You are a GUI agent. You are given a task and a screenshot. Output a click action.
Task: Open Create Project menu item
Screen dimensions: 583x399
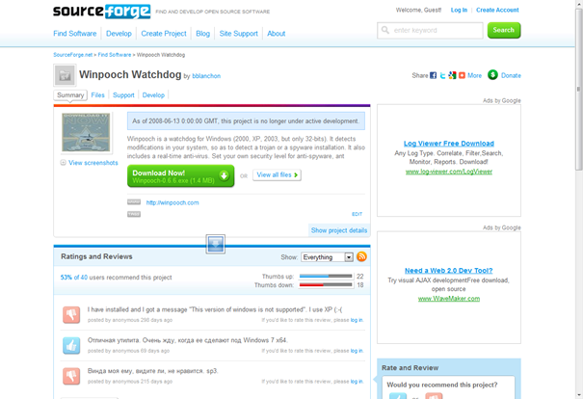164,34
